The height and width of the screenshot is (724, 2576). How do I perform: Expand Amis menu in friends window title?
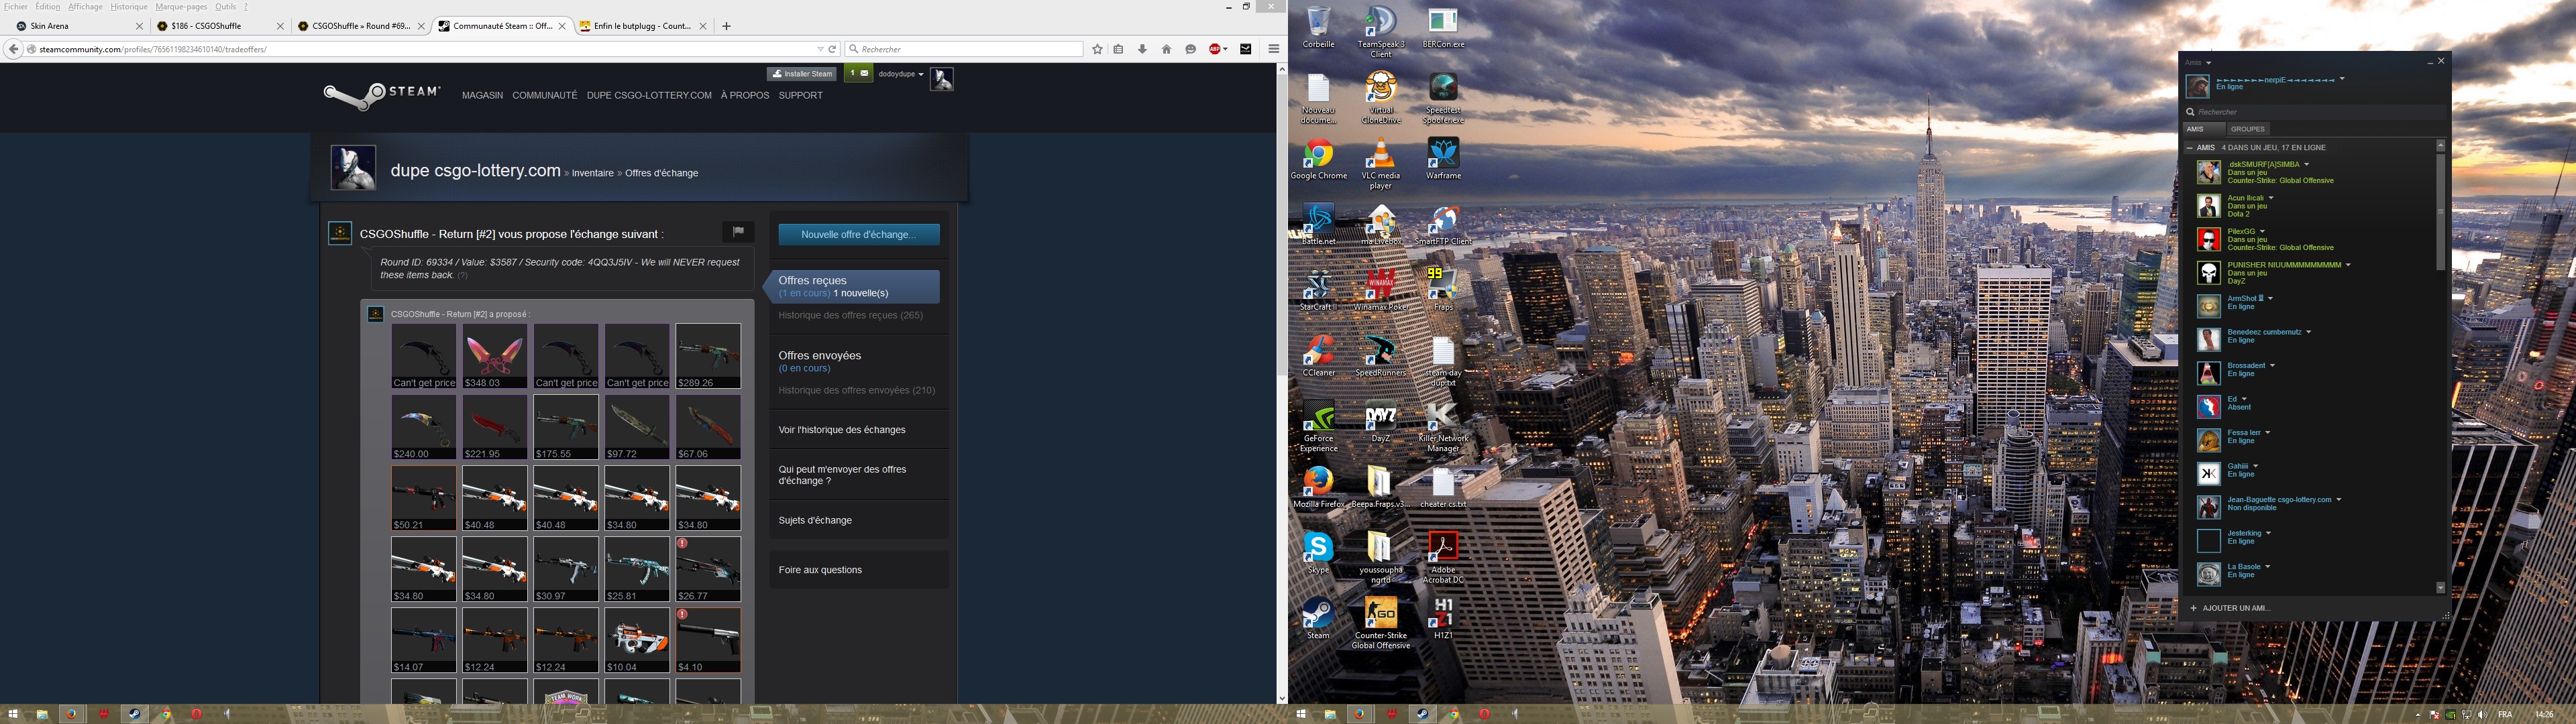pos(2198,63)
